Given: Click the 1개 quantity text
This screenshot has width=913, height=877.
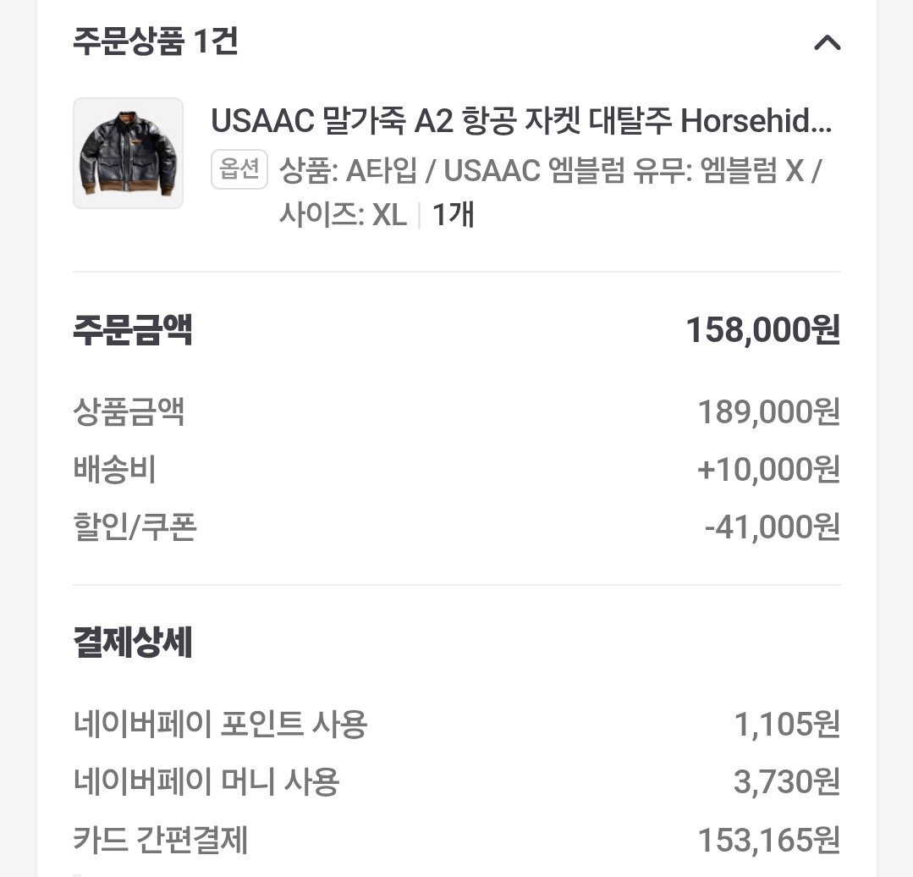Looking at the screenshot, I should 453,215.
